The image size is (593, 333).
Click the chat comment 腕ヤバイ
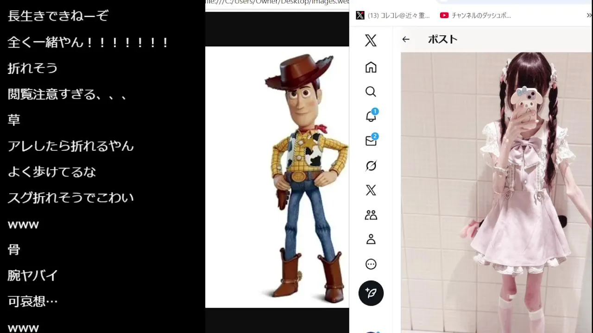pos(32,276)
